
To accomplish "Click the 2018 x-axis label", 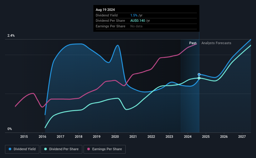I will (x=79, y=137).
